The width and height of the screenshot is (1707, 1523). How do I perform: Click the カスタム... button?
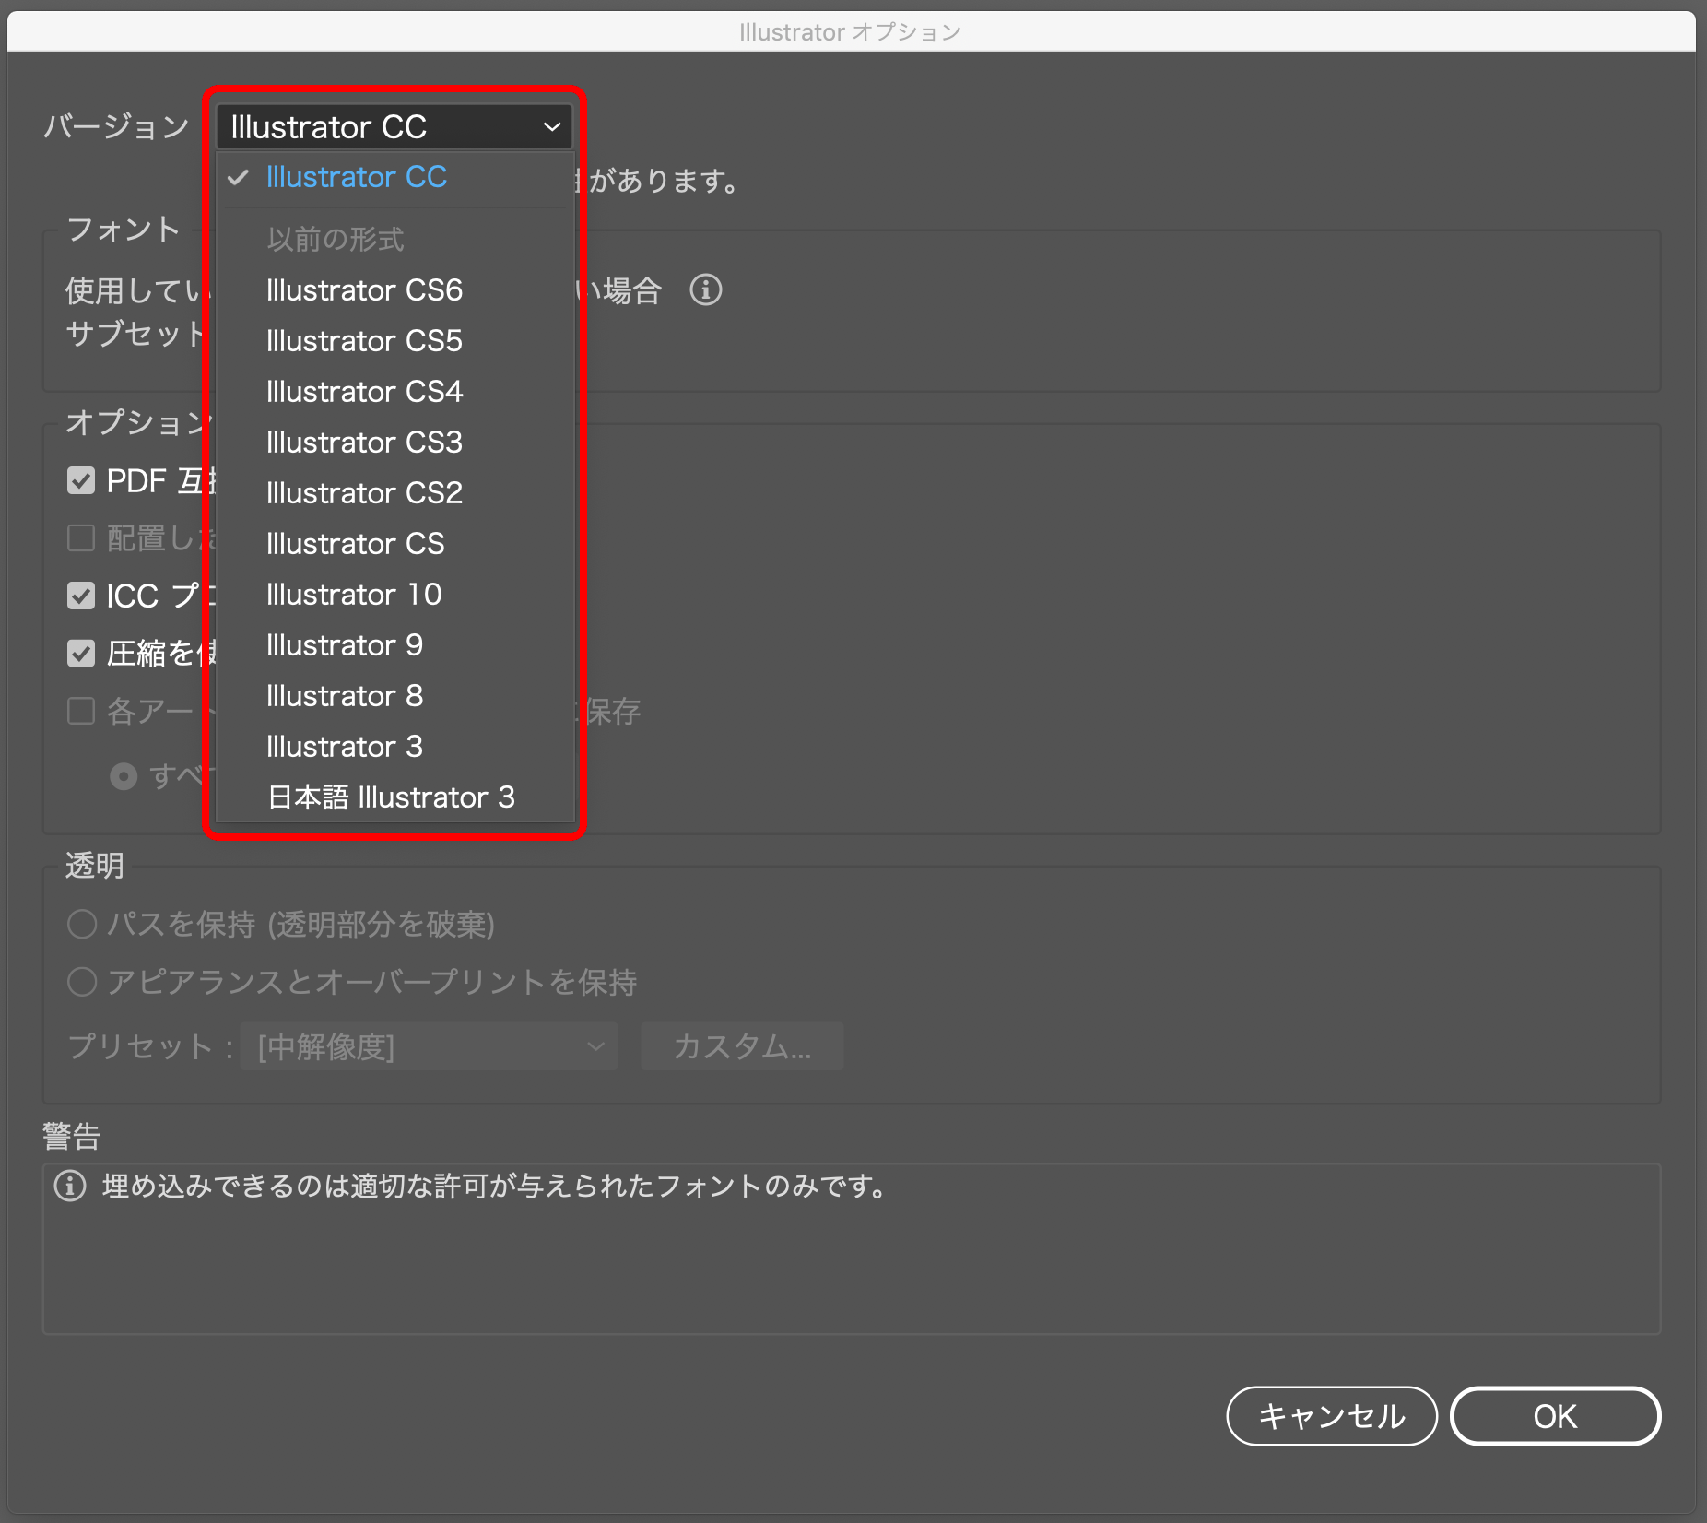click(x=742, y=1046)
